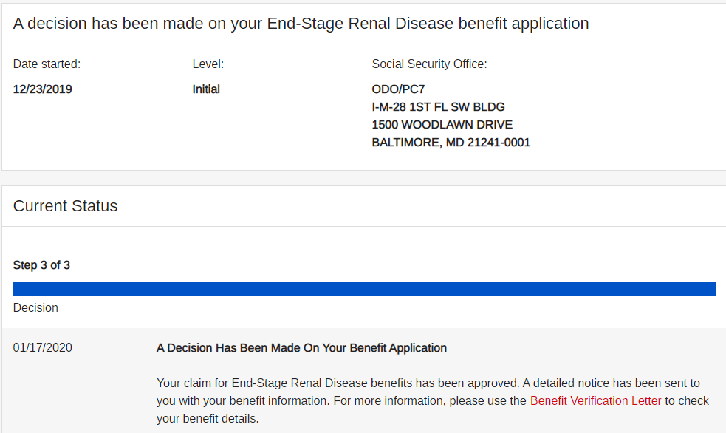The image size is (726, 433).
Task: Click the I-M-28 1ST FL SW BLDG line
Action: (438, 107)
